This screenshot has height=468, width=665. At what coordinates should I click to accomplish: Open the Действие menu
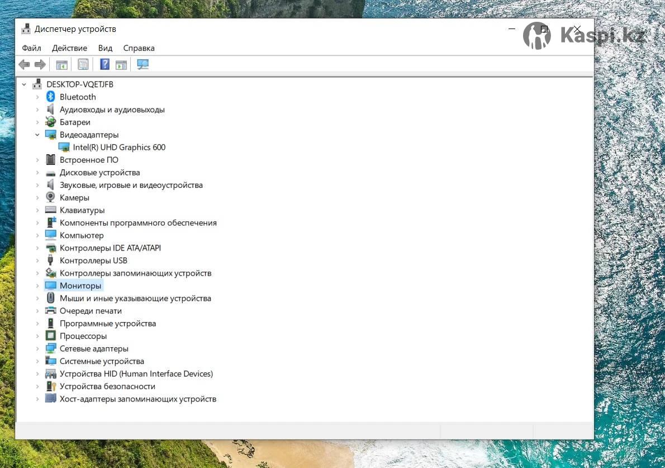[69, 48]
